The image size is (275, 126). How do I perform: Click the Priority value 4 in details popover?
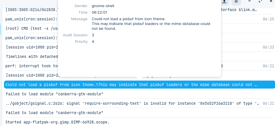pyautogui.click(x=93, y=42)
